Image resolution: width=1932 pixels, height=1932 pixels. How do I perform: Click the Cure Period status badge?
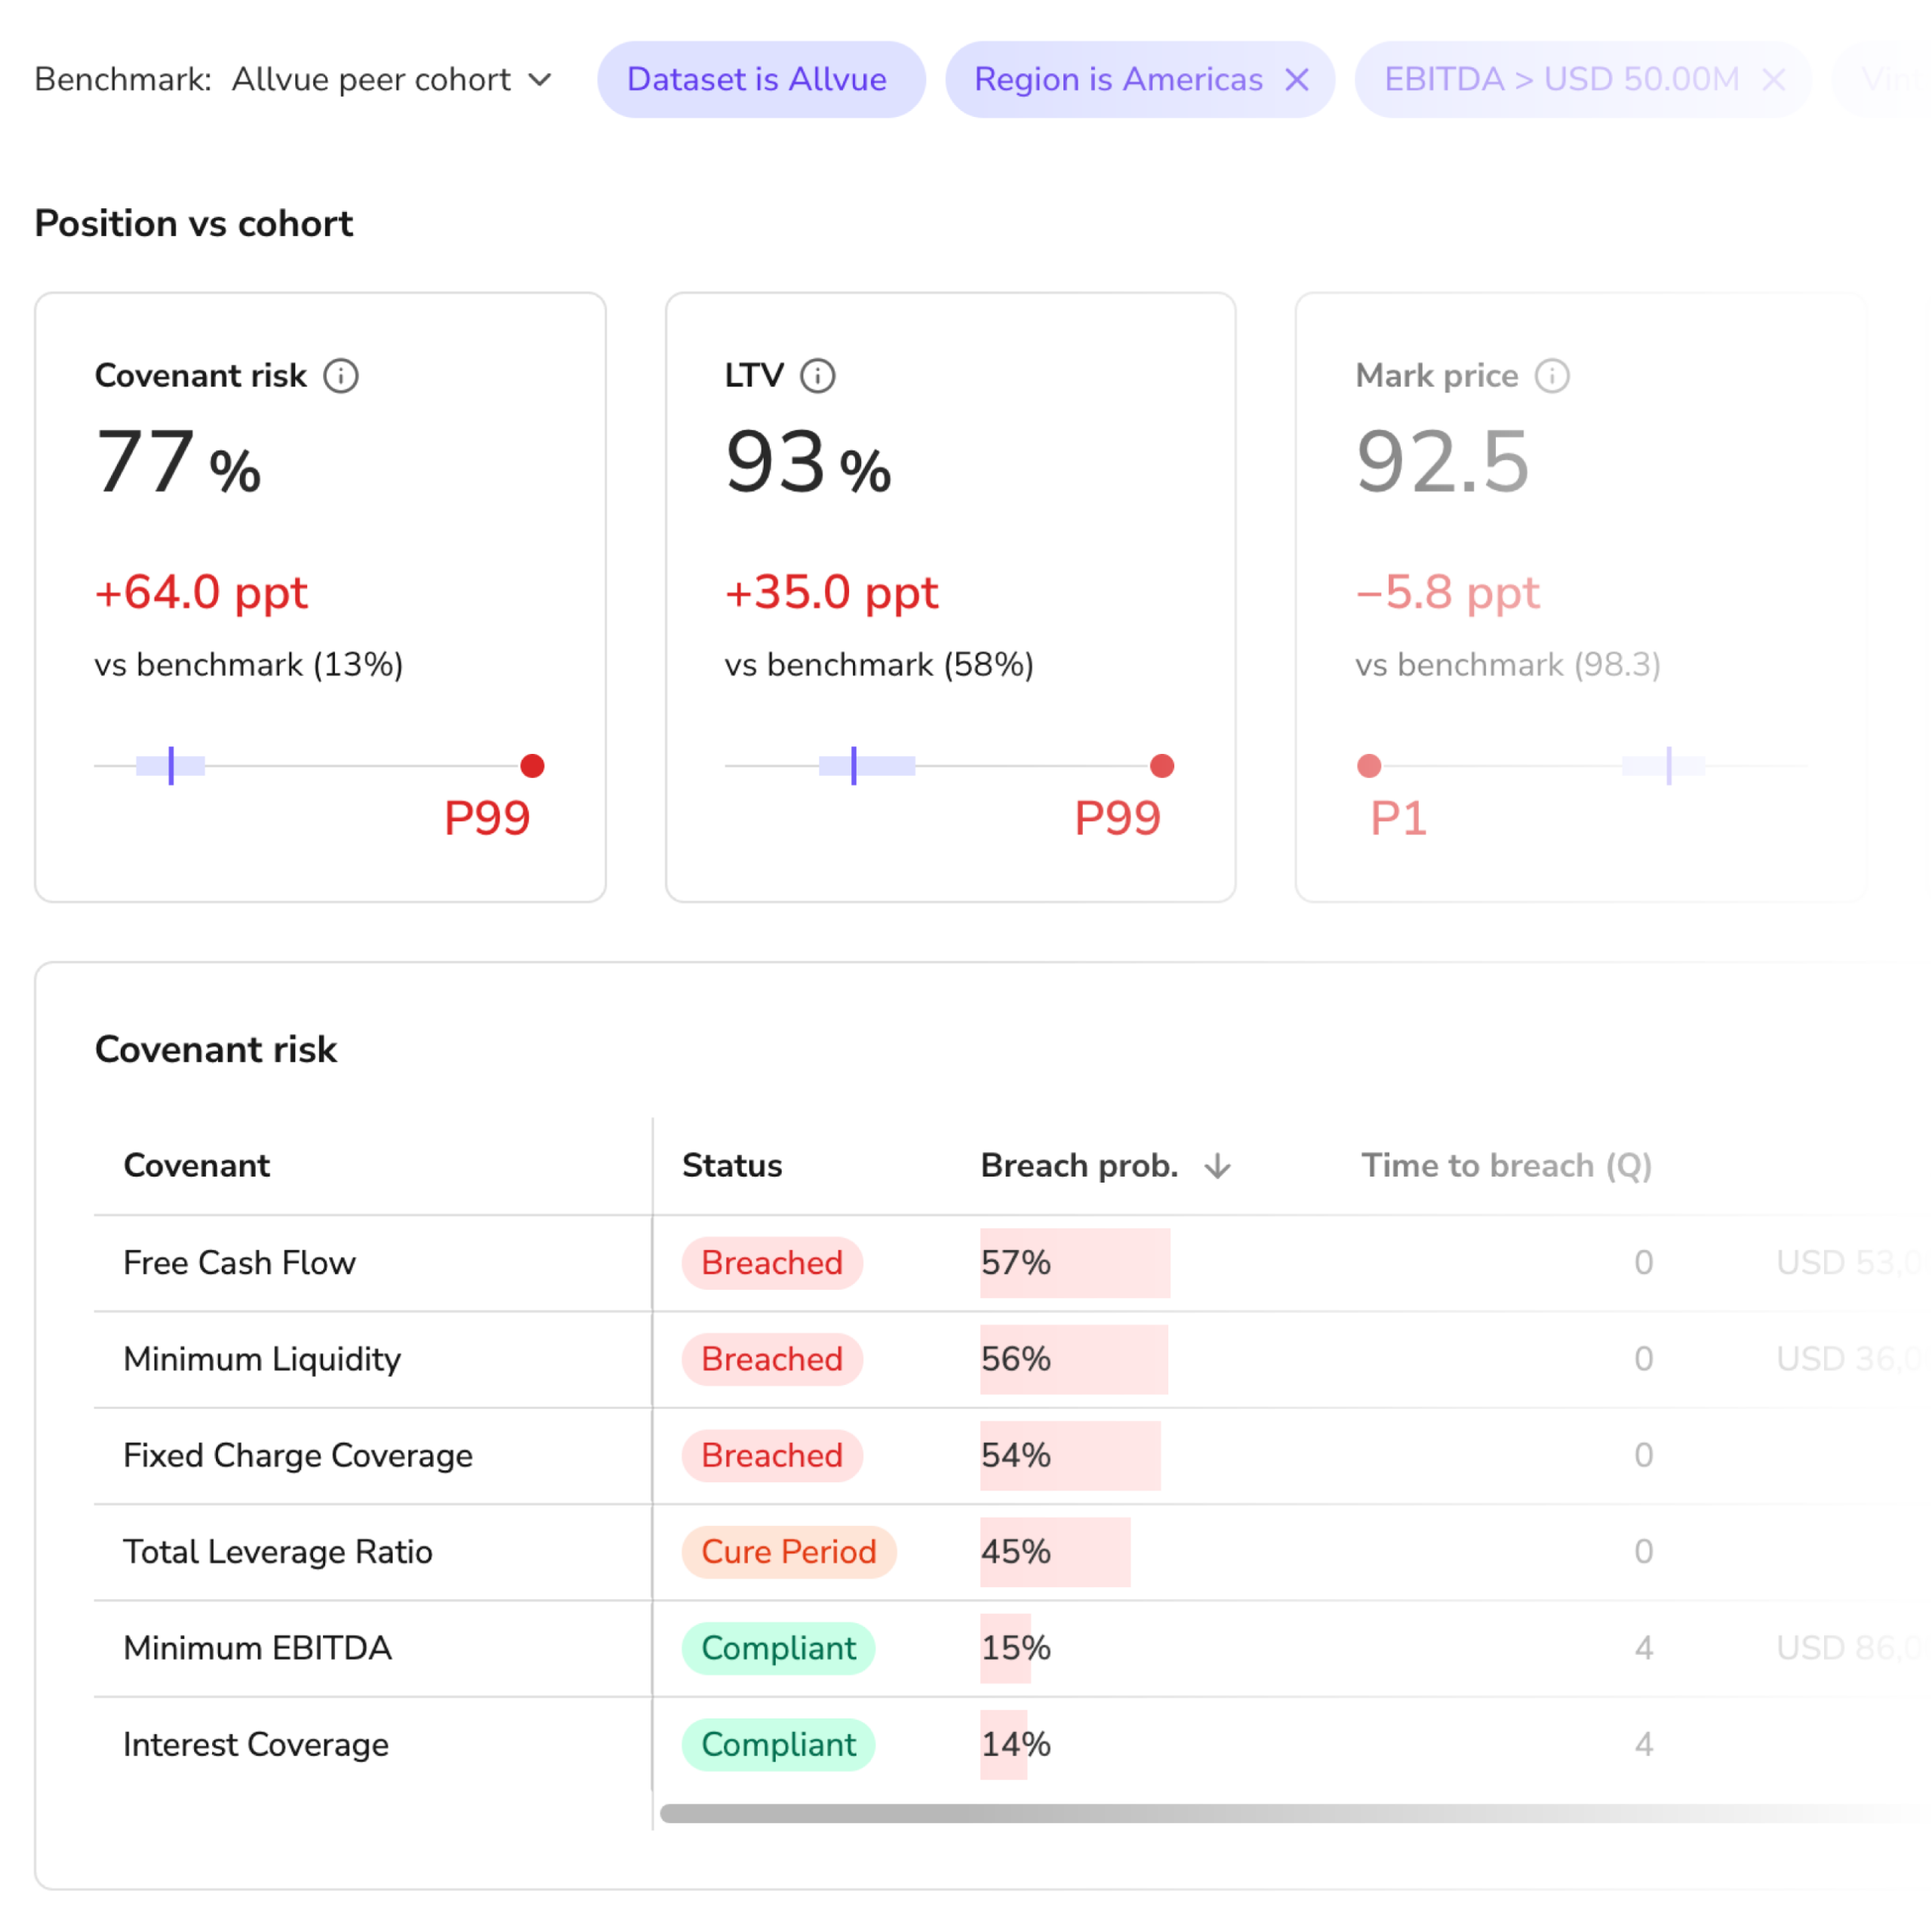789,1552
